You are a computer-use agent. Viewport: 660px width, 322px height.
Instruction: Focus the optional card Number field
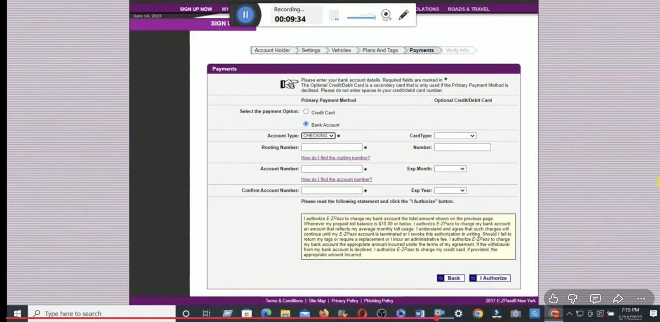click(x=462, y=147)
